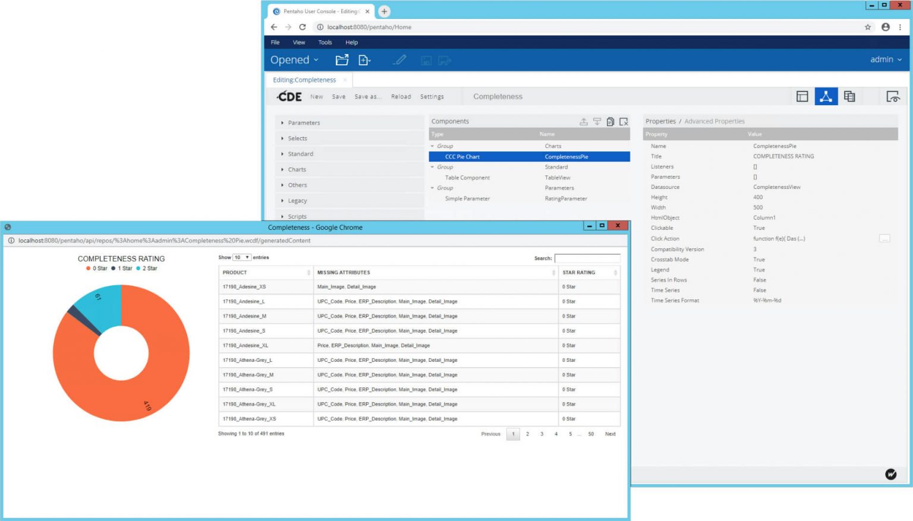This screenshot has height=521, width=913.
Task: Open the Datasources Panel icon
Action: point(849,96)
